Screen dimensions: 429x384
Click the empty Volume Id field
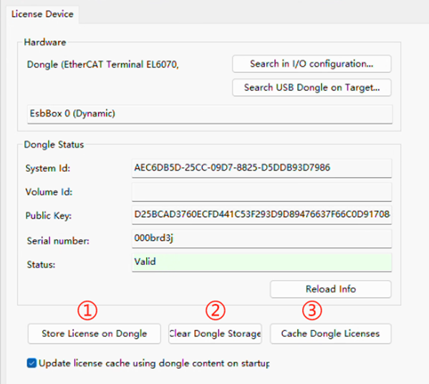261,191
